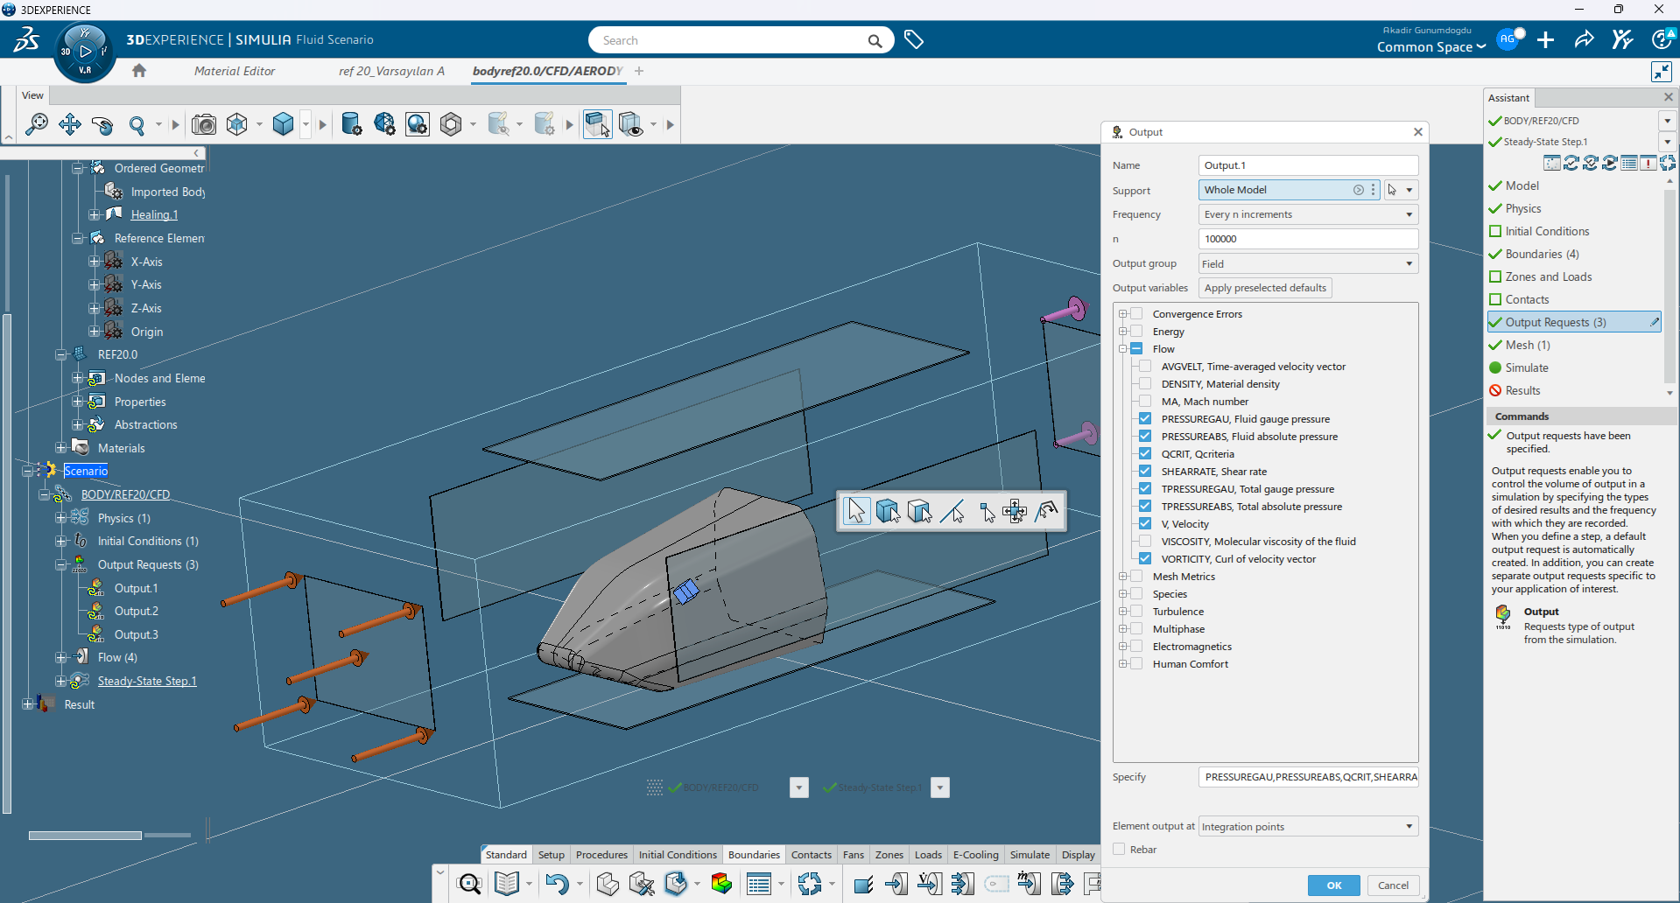Click the cube with eye visibility icon
1680x903 pixels.
click(630, 124)
